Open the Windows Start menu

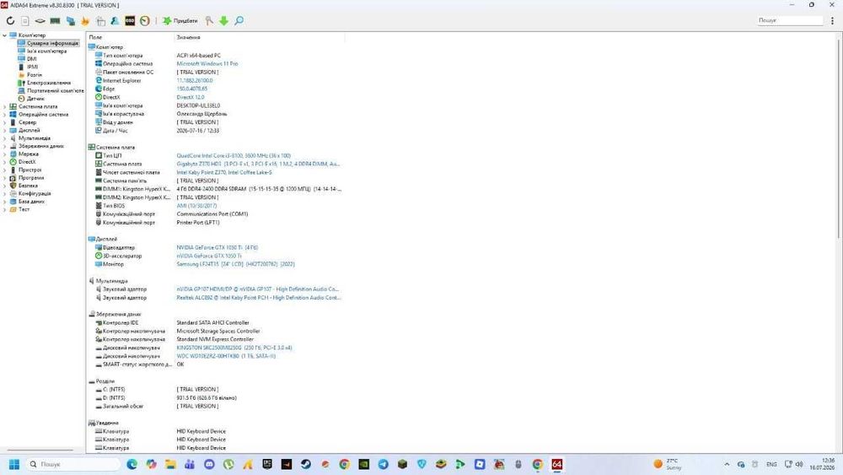(x=14, y=464)
